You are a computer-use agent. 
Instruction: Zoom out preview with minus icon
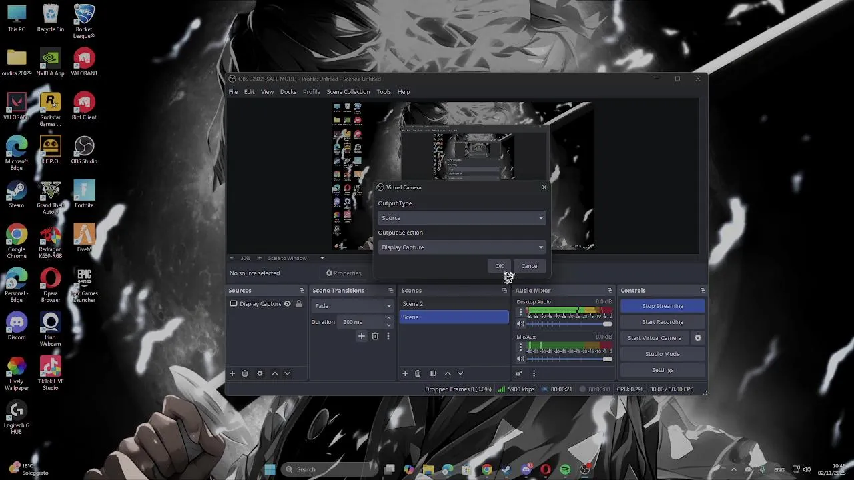coord(232,258)
